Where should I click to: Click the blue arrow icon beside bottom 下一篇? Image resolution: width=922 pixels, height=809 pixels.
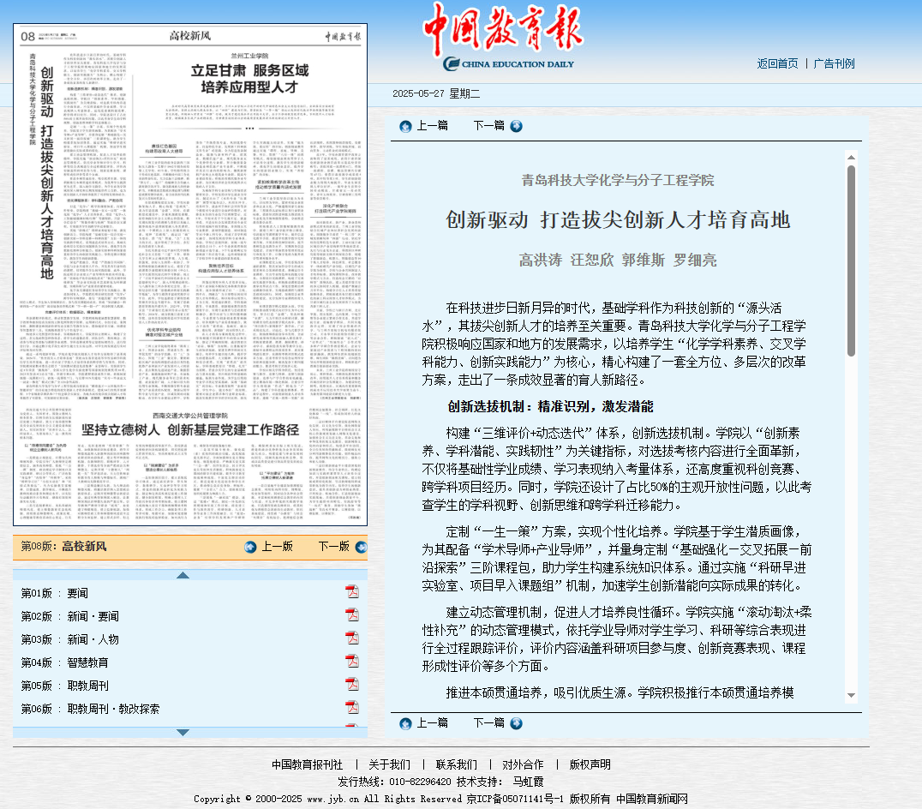pyautogui.click(x=517, y=723)
